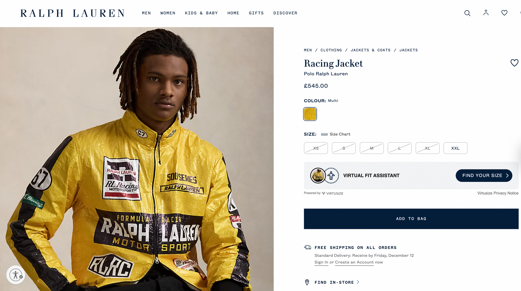Add Racing Jacket to wishlist heart
This screenshot has height=291, width=521.
[514, 63]
